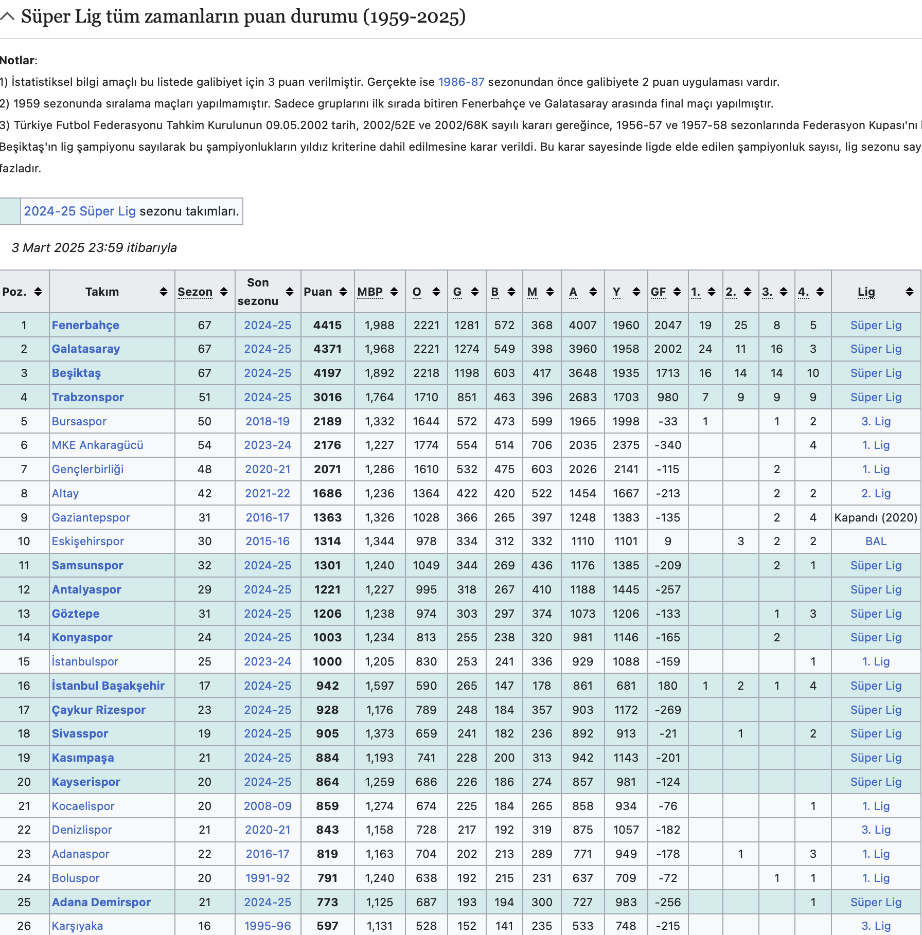Open the İstanbul Başakşehir team link
The height and width of the screenshot is (935, 922).
pyautogui.click(x=108, y=686)
